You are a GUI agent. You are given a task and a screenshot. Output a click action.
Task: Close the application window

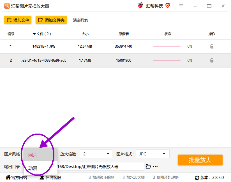coord(223,6)
